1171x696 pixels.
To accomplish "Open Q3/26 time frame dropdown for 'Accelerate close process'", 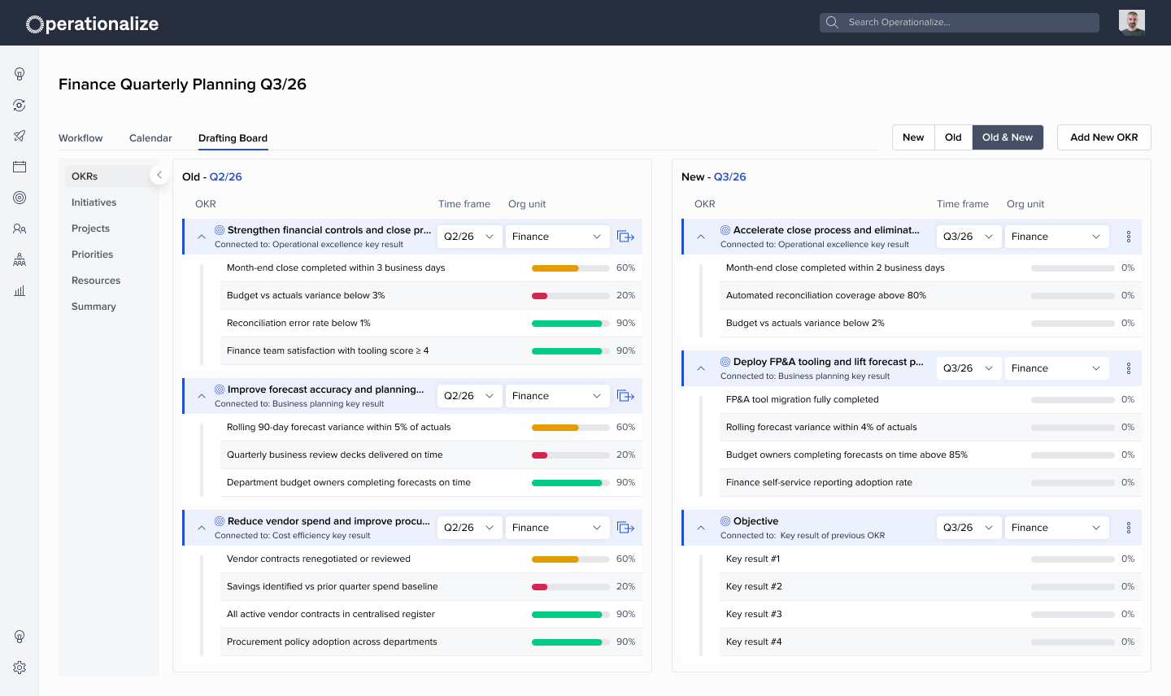I will click(969, 237).
